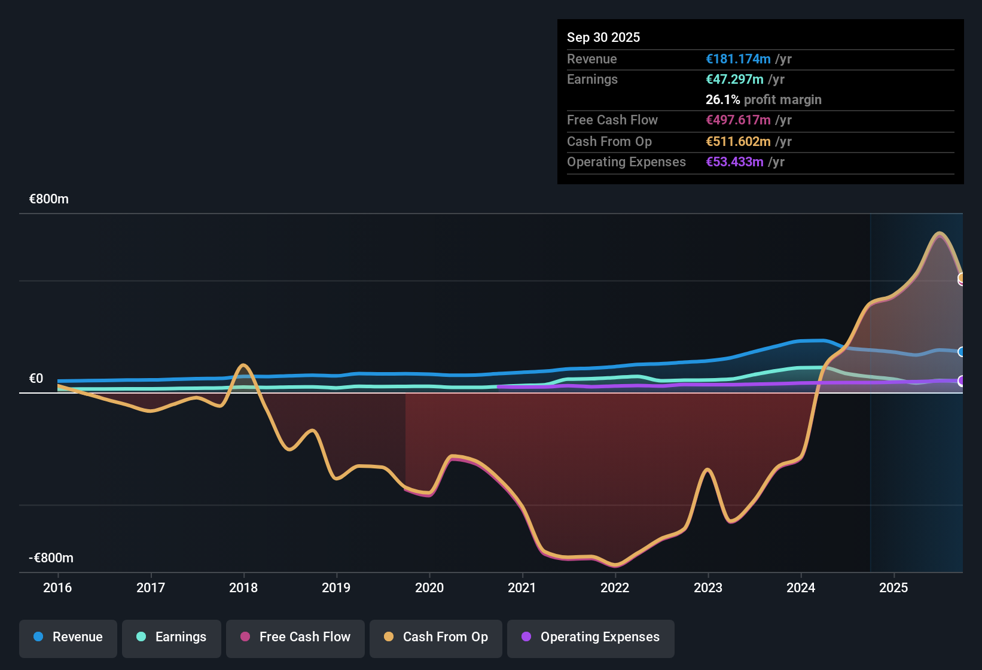Toggle the Cash From Op legend item
The height and width of the screenshot is (670, 982).
(436, 637)
